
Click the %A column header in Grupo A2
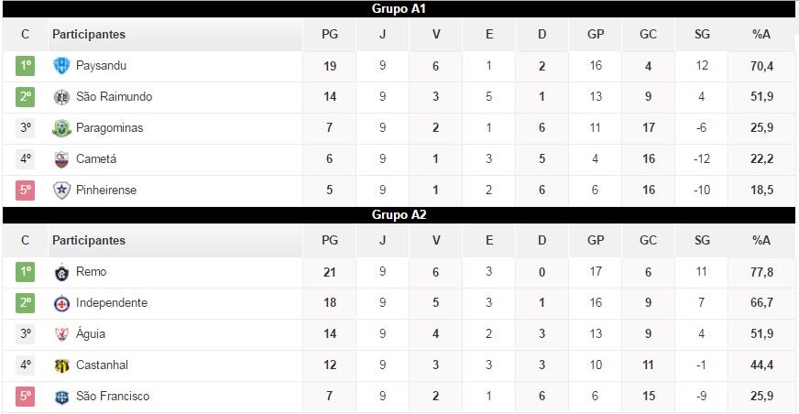pos(761,241)
